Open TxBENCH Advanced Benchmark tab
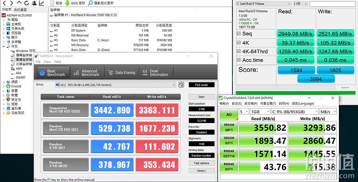This screenshot has height=182, width=358. 87,73
